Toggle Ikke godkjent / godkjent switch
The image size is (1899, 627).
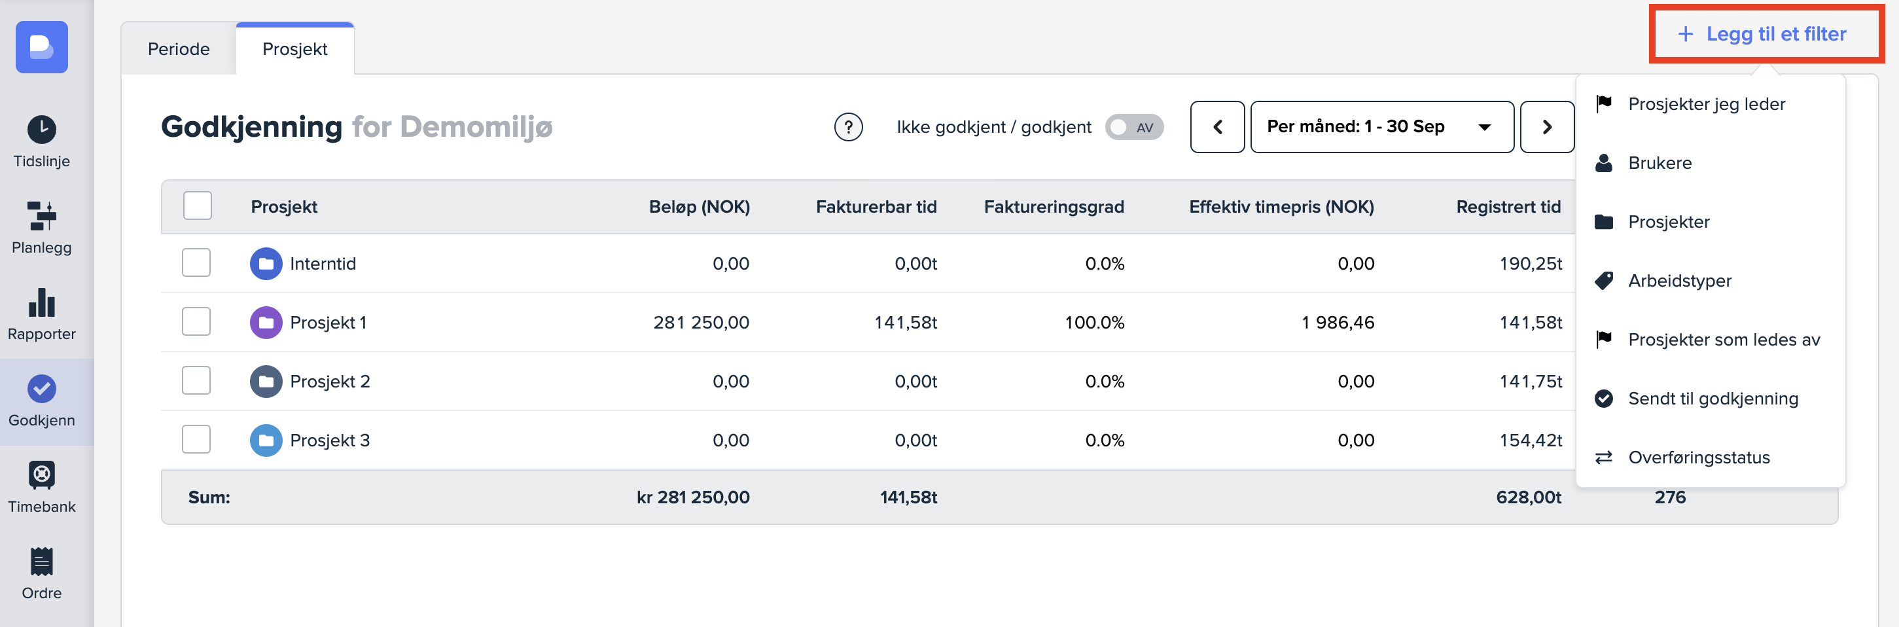coord(1133,127)
